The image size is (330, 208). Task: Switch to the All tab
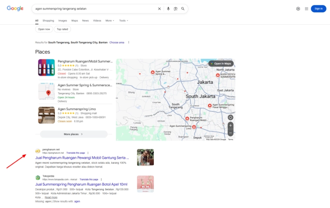point(37,20)
